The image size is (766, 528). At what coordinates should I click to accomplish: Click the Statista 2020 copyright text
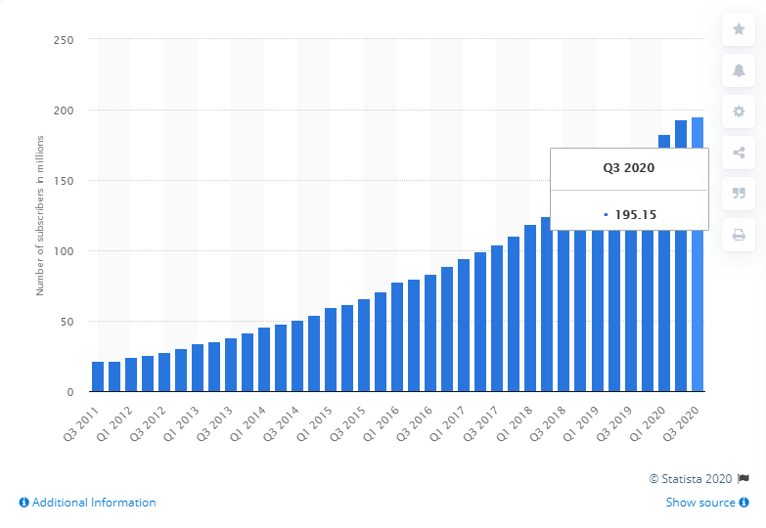click(691, 479)
